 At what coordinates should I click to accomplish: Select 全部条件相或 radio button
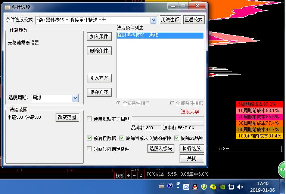tap(172, 103)
